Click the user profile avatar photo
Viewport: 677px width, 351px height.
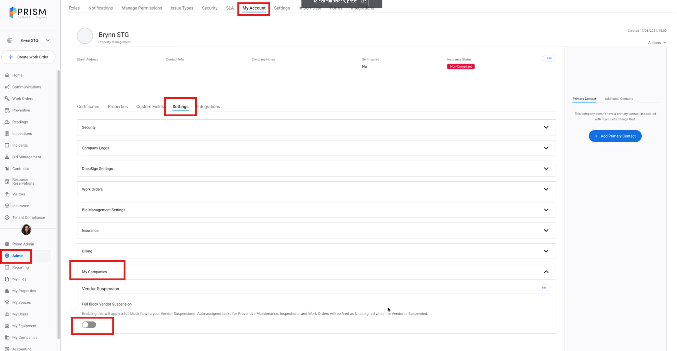(x=26, y=229)
